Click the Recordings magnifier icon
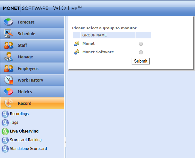The image size is (195, 158). tap(5, 114)
